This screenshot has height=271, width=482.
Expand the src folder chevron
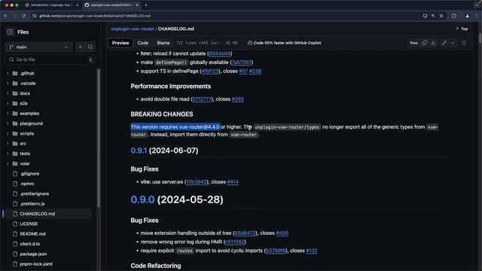click(x=8, y=144)
